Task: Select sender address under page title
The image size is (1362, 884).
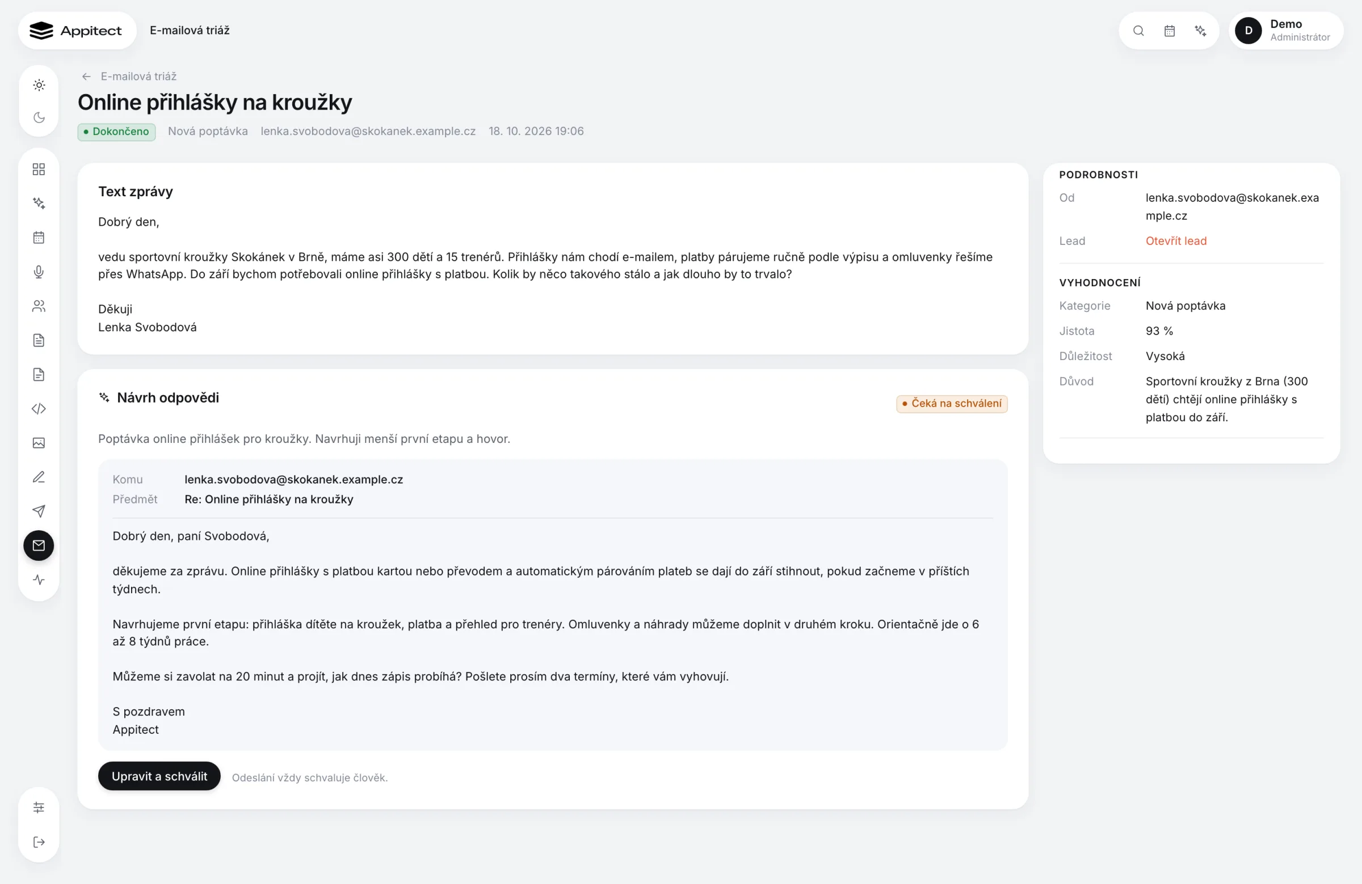Action: [x=368, y=131]
